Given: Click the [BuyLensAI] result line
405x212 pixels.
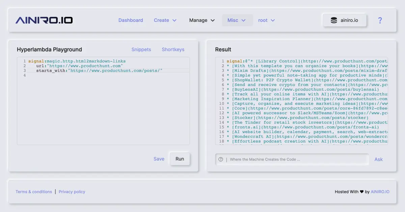Looking at the screenshot, I should click(303, 90).
